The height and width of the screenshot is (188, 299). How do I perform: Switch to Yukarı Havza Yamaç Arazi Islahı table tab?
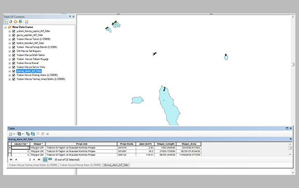(x=33, y=165)
